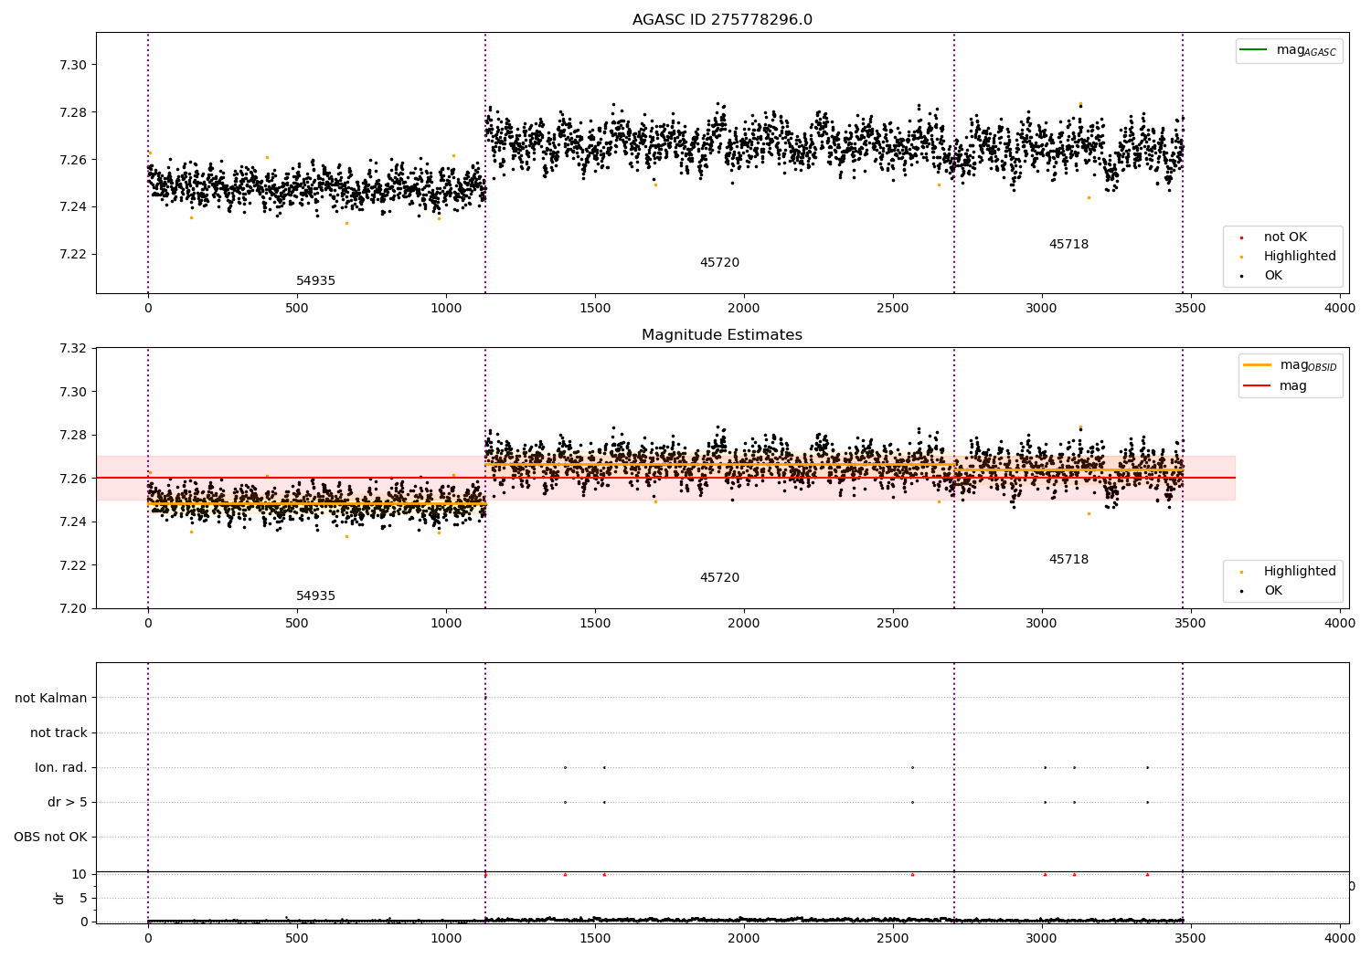The width and height of the screenshot is (1371, 959).
Task: Click the Magnitude Estimates subplot title
Action: tap(722, 335)
